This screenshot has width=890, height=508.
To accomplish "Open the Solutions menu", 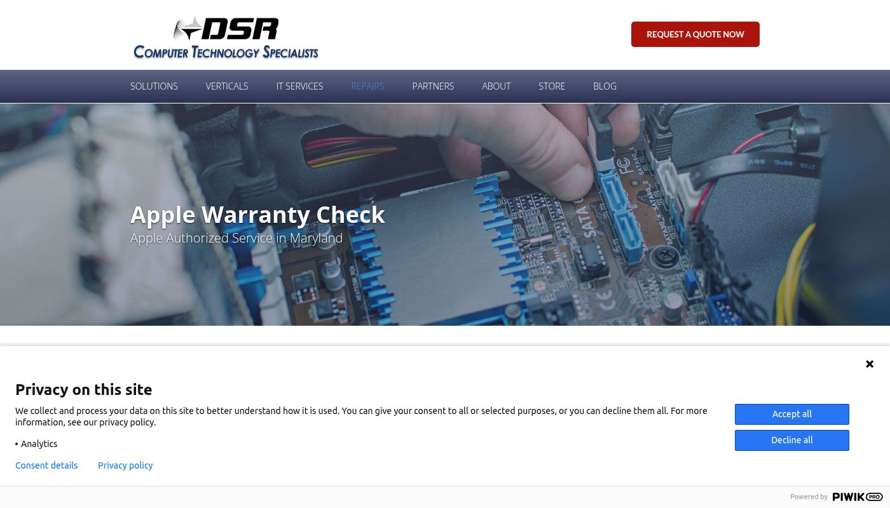I will pos(154,86).
